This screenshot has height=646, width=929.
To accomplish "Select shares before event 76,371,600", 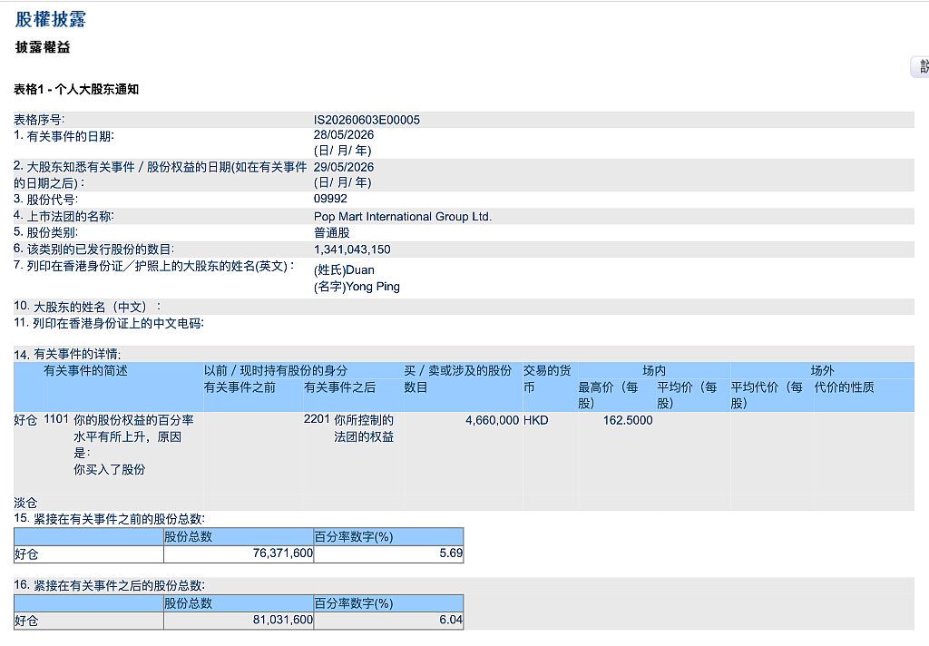I will tap(283, 553).
